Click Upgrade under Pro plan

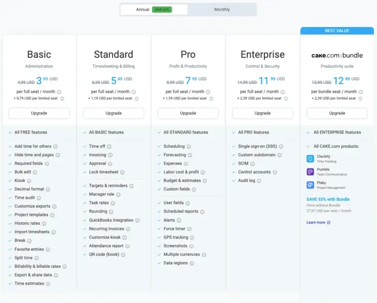coord(188,113)
